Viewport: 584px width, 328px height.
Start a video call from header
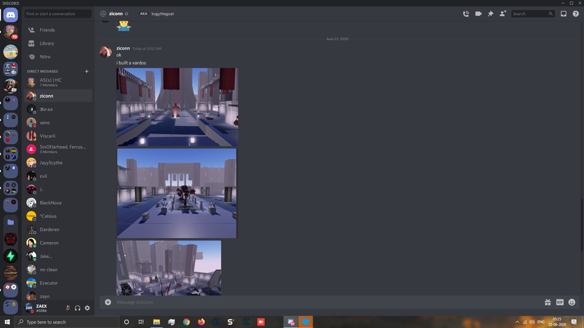tap(478, 14)
